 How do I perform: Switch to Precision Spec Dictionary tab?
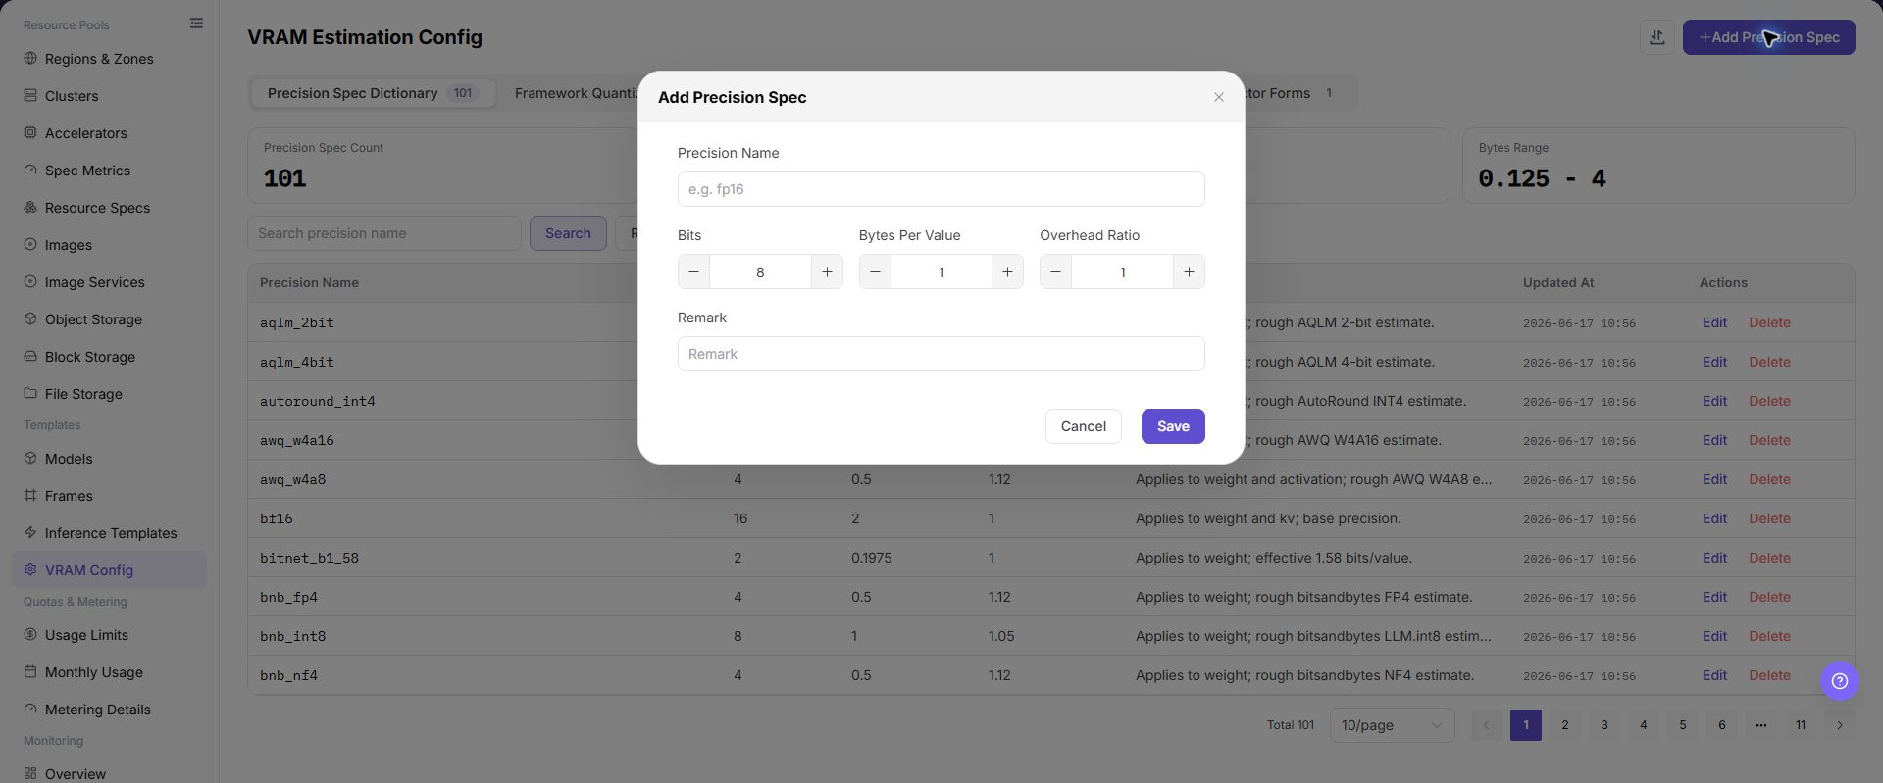[x=373, y=93]
